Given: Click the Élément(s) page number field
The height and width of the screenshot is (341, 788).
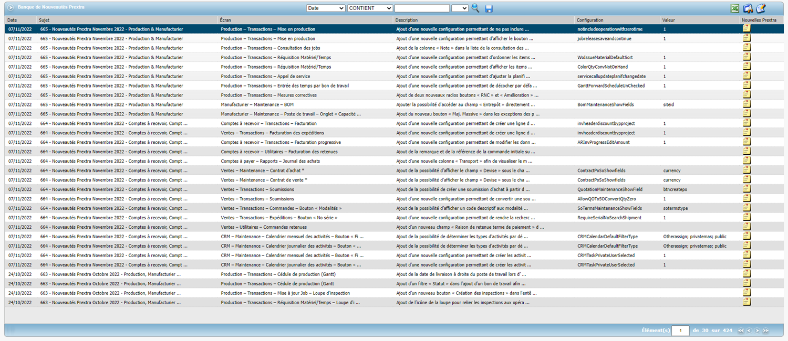Looking at the screenshot, I should [x=681, y=331].
